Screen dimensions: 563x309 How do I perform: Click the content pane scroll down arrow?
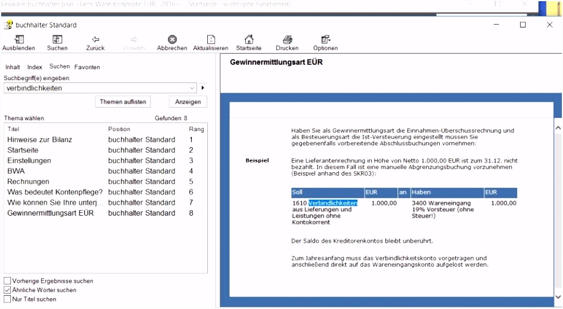(x=558, y=296)
